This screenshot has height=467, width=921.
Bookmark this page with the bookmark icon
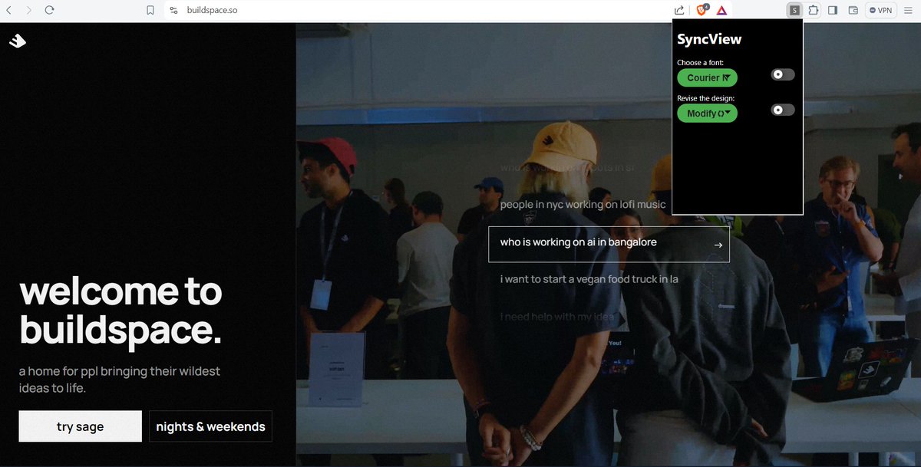click(150, 10)
